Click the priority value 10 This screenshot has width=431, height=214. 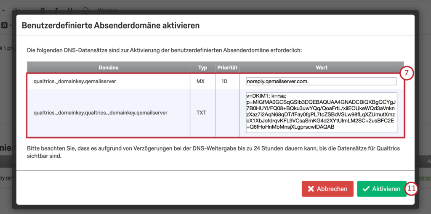[x=224, y=82]
